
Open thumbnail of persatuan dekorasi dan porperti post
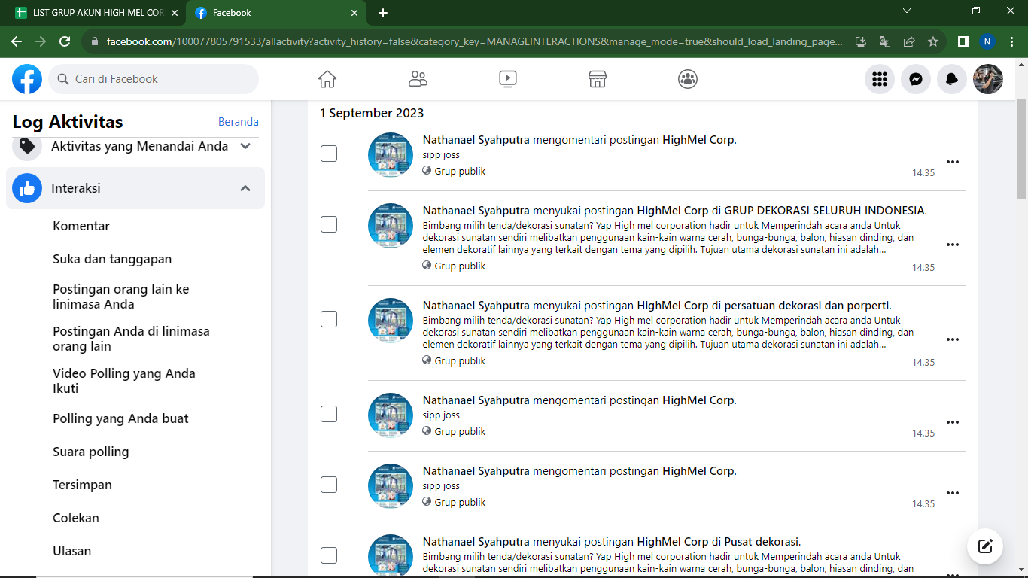(391, 321)
